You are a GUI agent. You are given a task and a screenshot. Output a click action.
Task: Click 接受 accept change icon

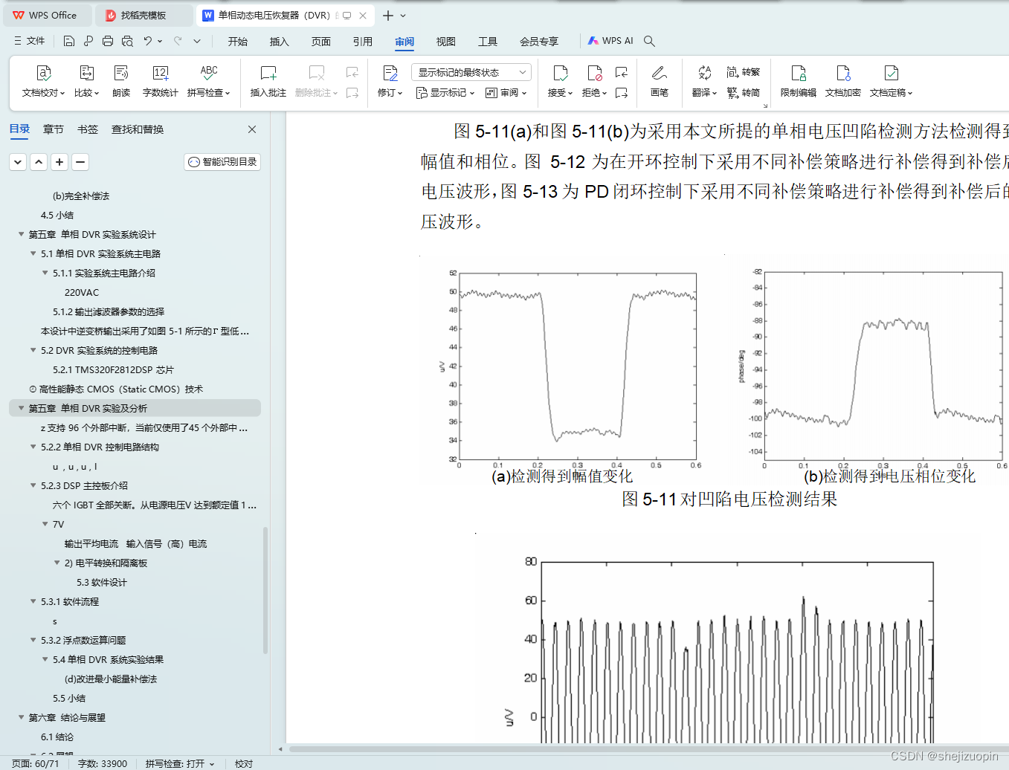click(561, 82)
